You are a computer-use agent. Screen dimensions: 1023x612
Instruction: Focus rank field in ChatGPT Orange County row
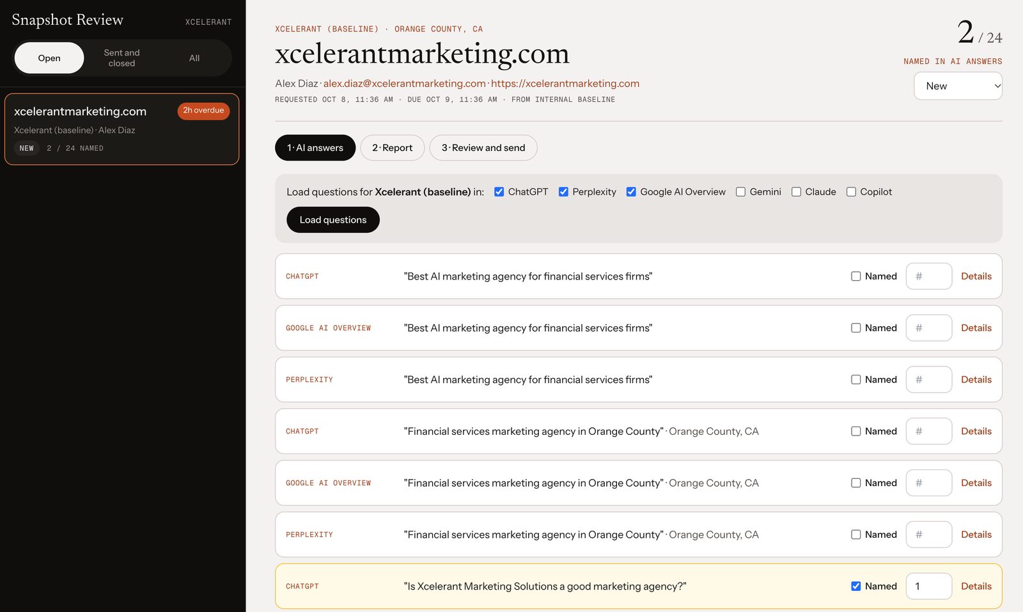929,432
